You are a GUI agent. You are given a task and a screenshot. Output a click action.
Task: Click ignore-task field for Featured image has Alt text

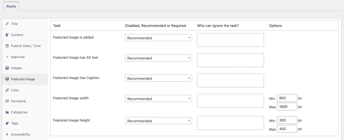click(x=230, y=60)
